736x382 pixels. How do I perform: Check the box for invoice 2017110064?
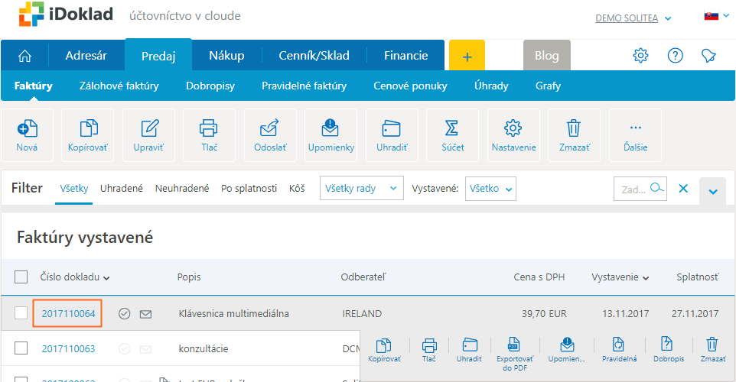click(x=21, y=313)
